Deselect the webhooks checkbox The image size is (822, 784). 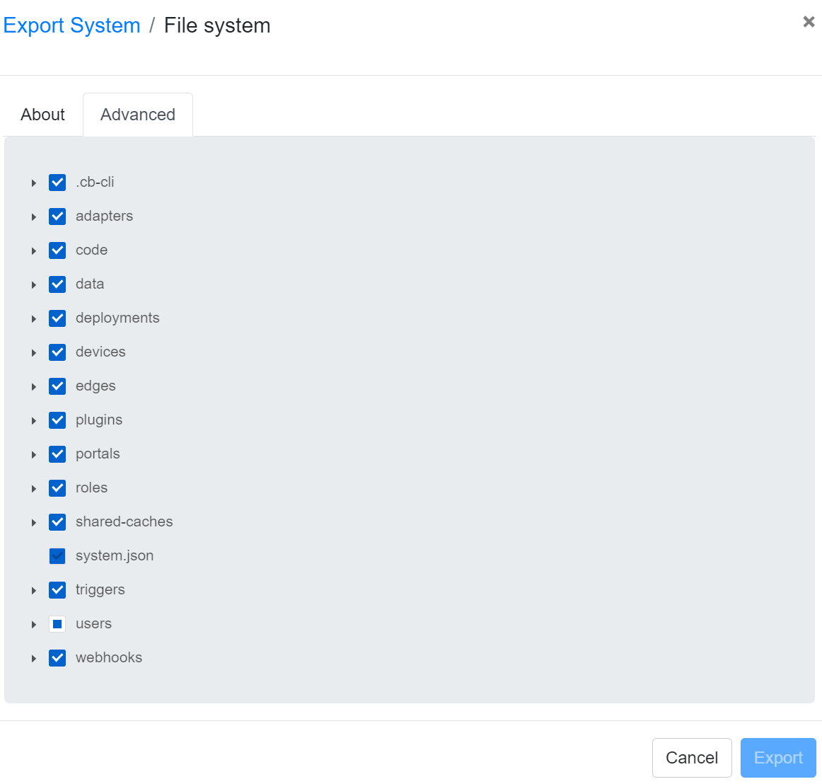[57, 658]
